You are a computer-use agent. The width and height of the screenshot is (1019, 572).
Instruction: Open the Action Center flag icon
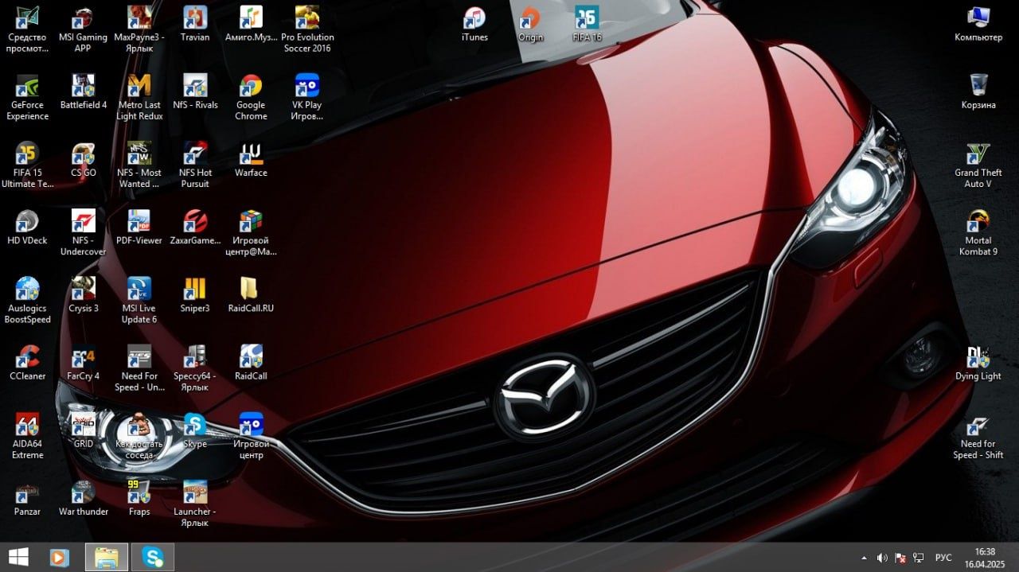pyautogui.click(x=900, y=558)
